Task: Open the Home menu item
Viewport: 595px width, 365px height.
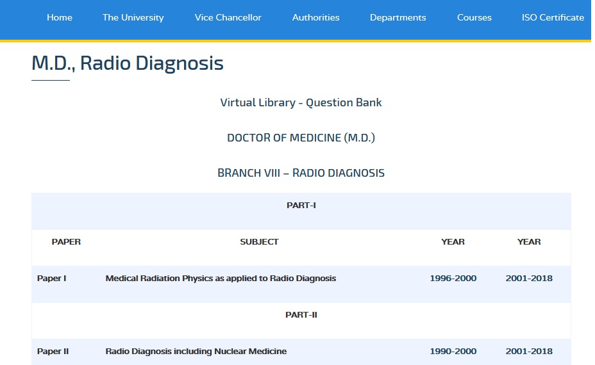Action: coord(60,17)
